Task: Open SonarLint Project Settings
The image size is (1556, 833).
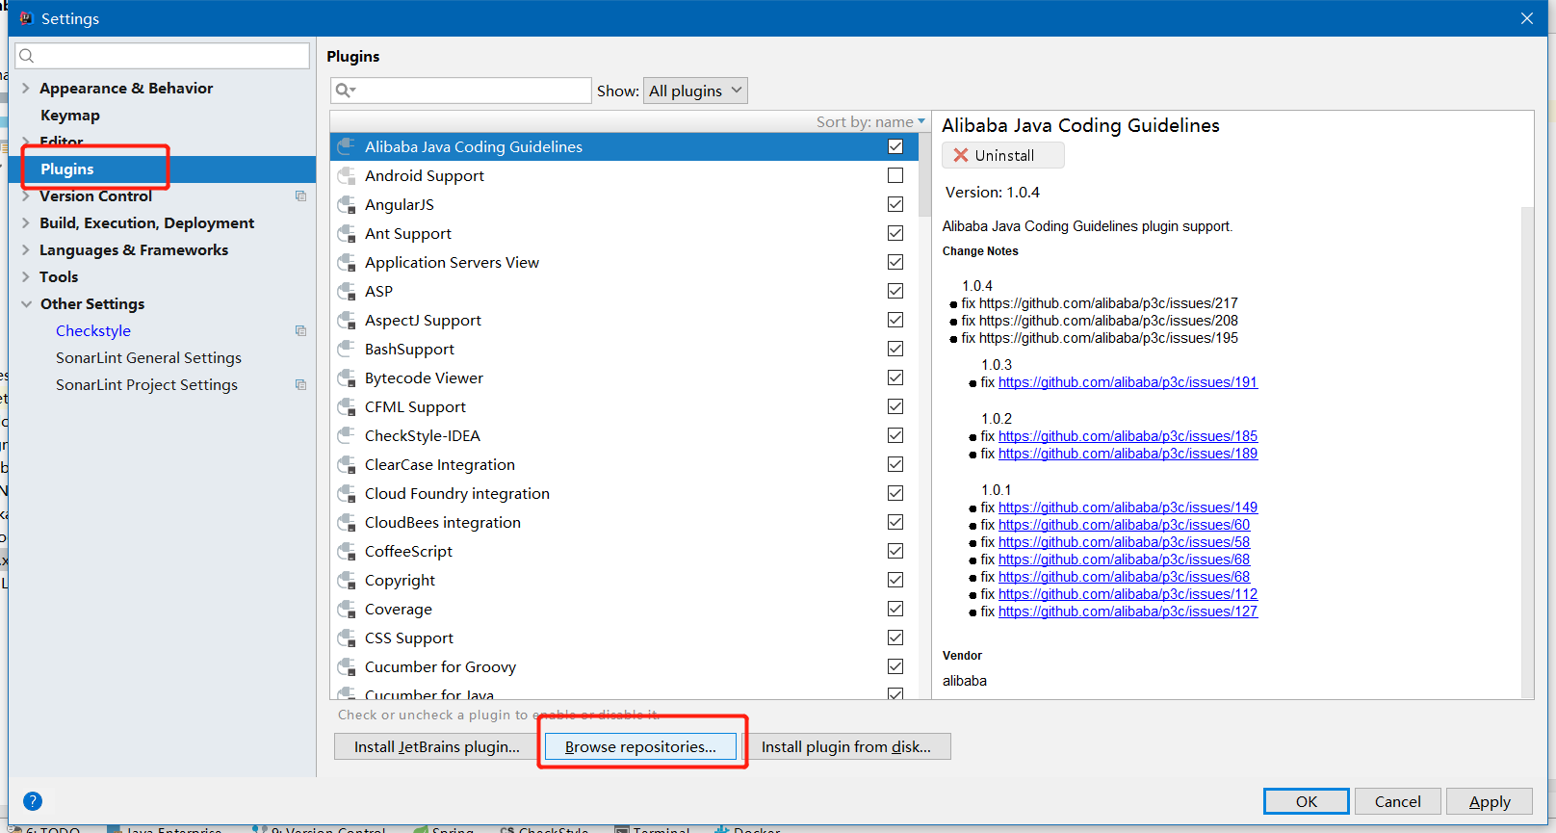Action: [146, 384]
